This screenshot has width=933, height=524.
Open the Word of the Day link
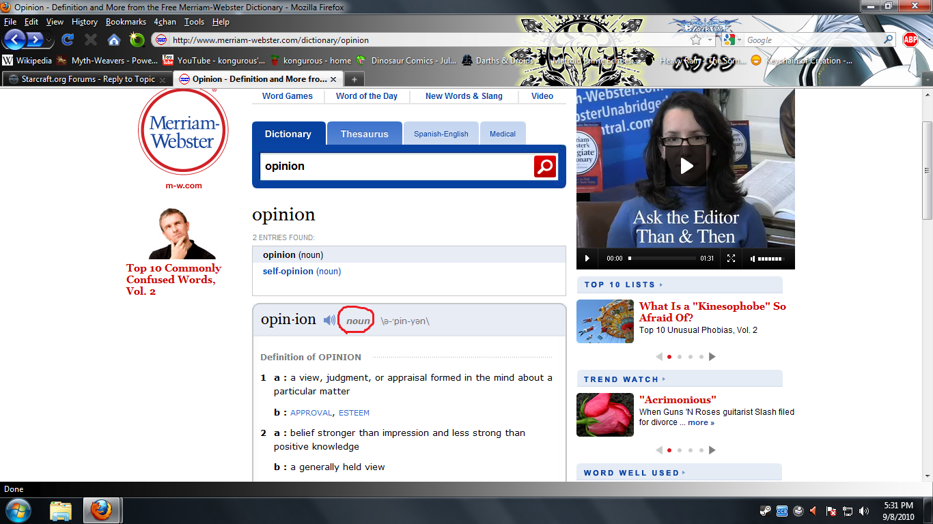tap(367, 96)
